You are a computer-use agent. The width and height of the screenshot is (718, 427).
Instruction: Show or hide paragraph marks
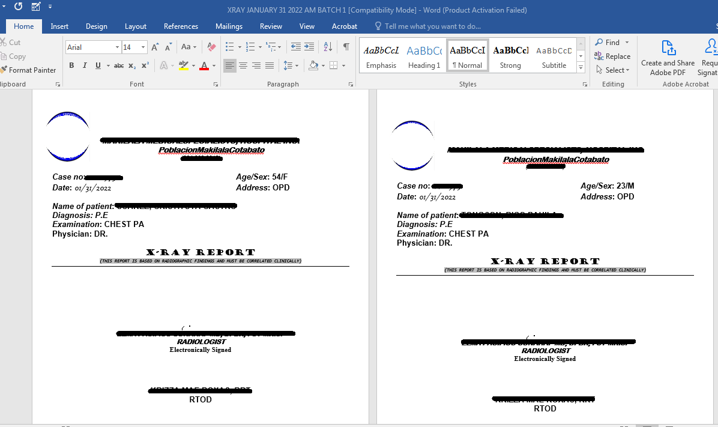pos(346,47)
